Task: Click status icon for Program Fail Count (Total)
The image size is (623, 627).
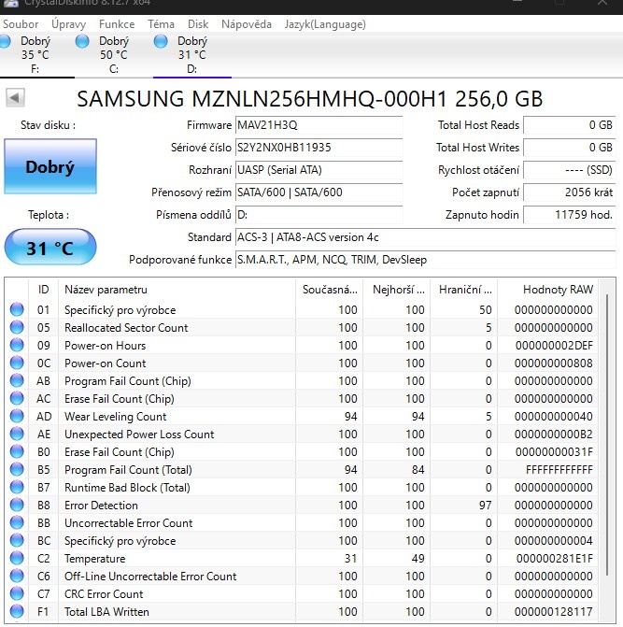Action: [x=17, y=469]
